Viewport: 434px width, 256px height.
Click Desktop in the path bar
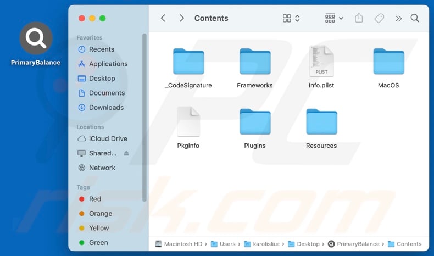[x=304, y=244]
